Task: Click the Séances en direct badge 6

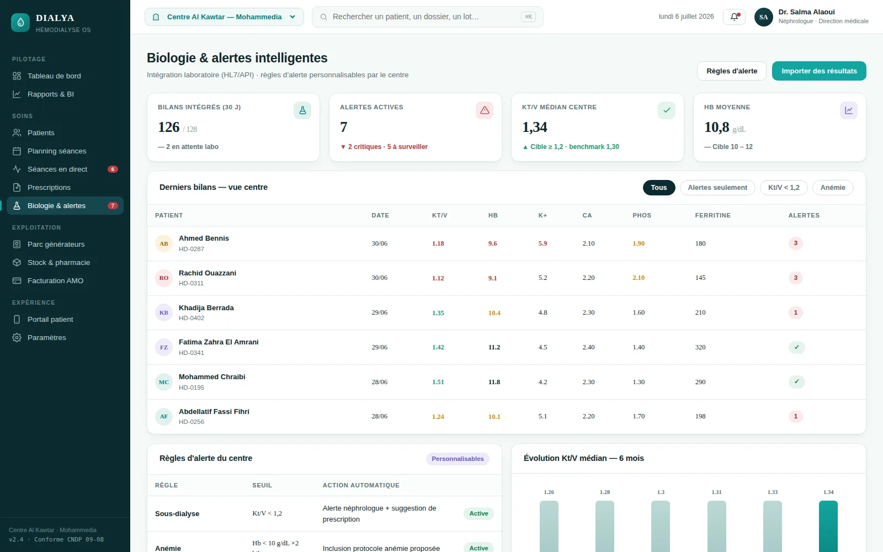Action: tap(113, 169)
